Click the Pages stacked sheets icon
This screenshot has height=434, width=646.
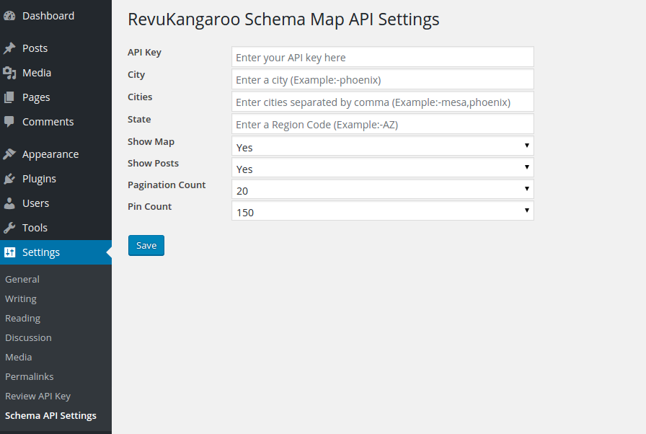click(9, 97)
